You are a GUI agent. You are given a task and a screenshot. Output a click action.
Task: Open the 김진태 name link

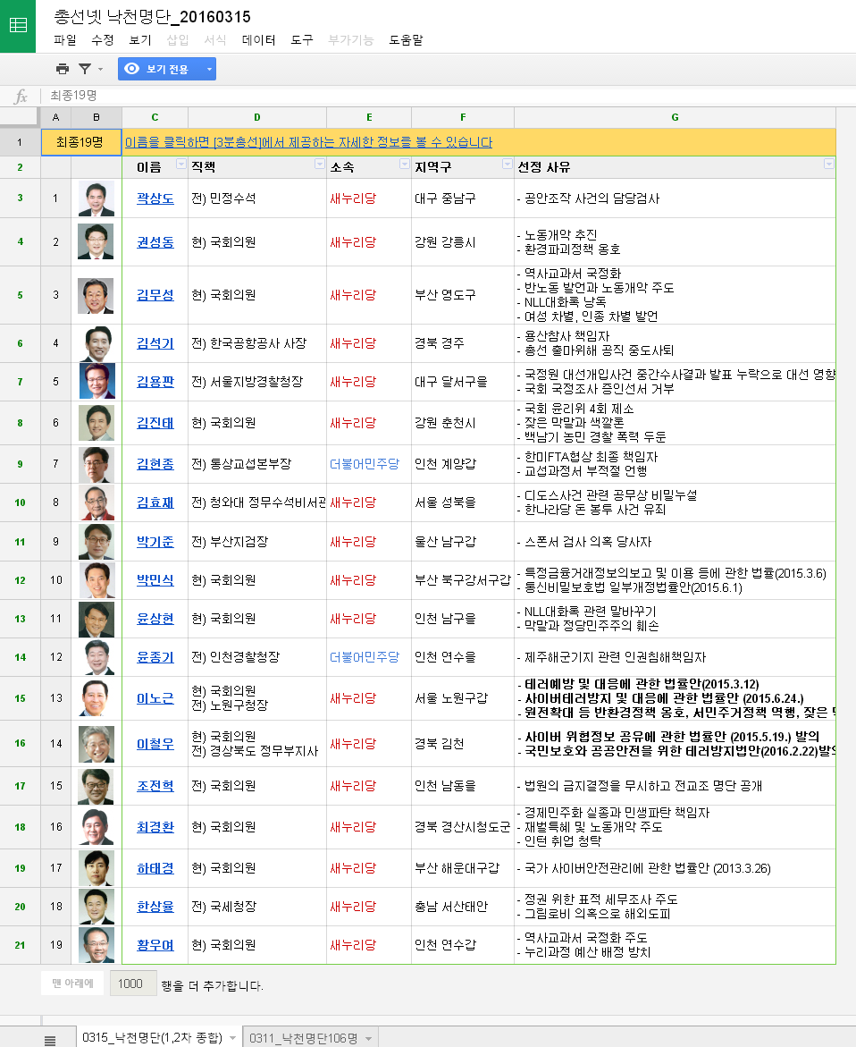[155, 423]
